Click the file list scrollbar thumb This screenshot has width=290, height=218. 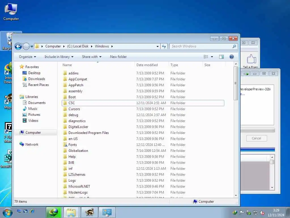pyautogui.click(x=236, y=83)
